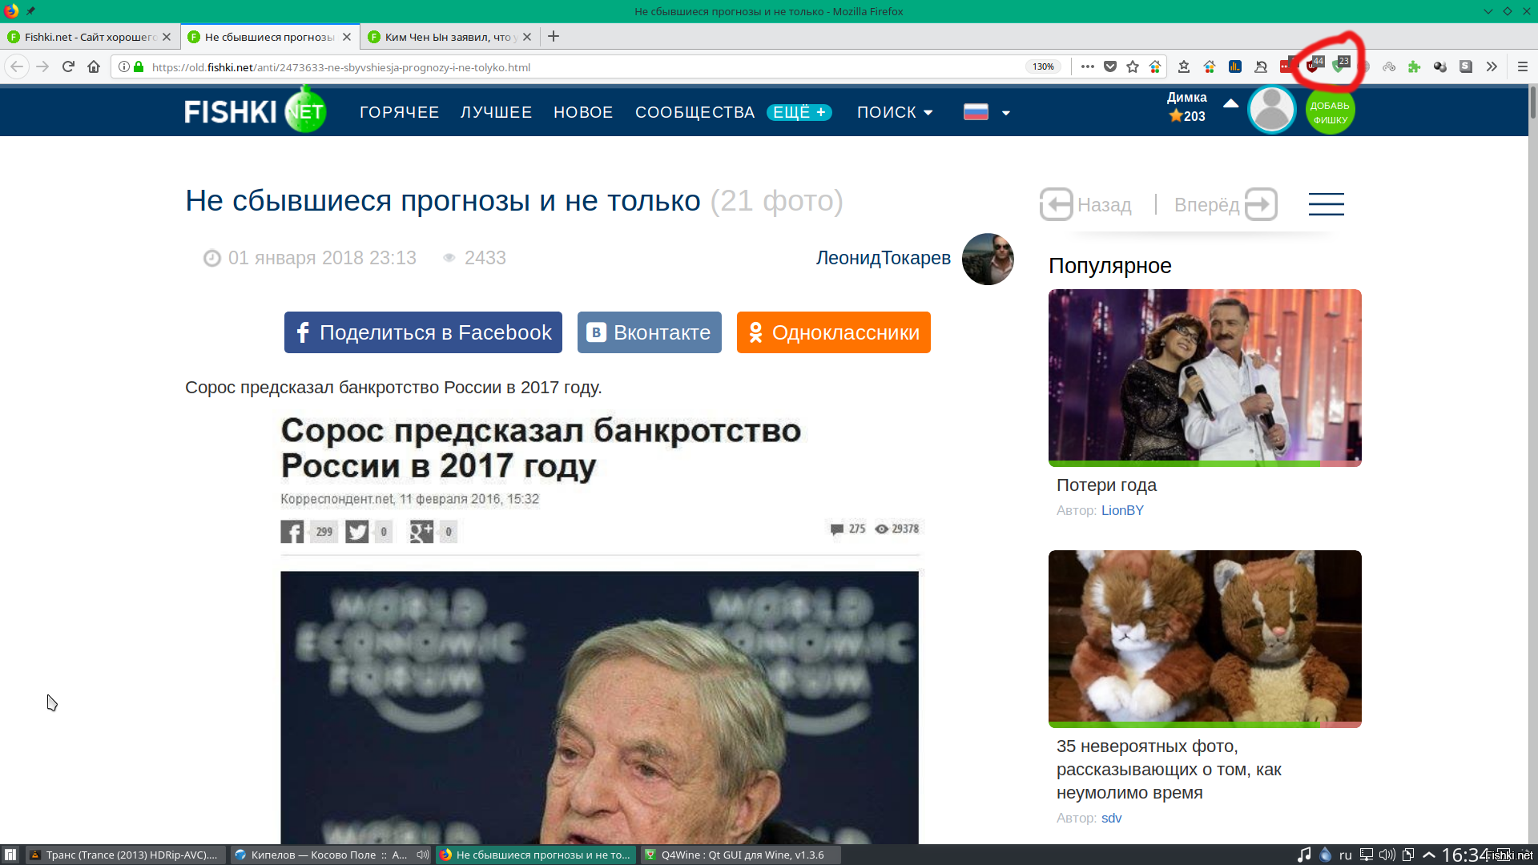Close the Не сбывшиеся прогнозы tab
The height and width of the screenshot is (865, 1538).
(x=347, y=37)
